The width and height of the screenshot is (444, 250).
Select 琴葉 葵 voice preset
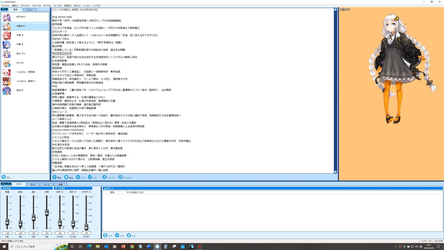(x=25, y=44)
